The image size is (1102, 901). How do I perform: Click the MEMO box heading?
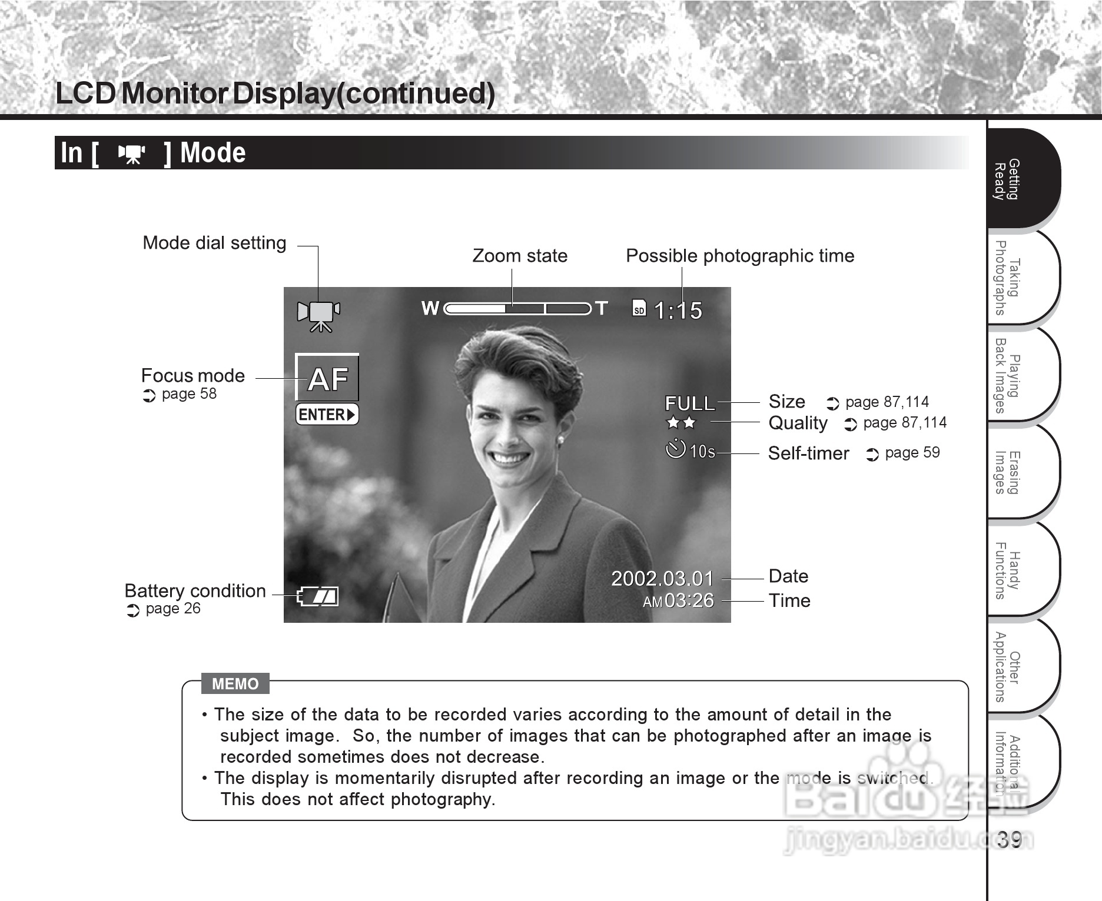(235, 684)
